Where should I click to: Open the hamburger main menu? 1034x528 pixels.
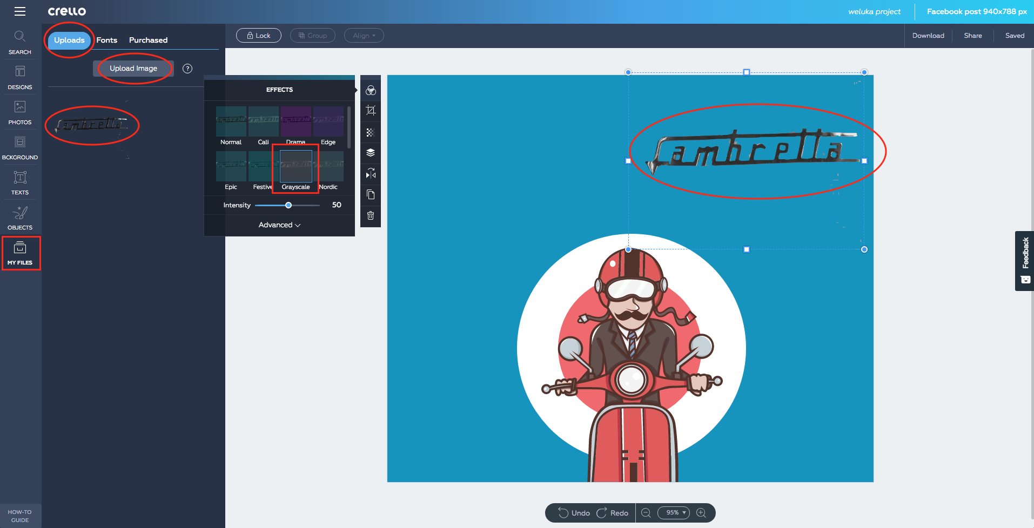20,11
